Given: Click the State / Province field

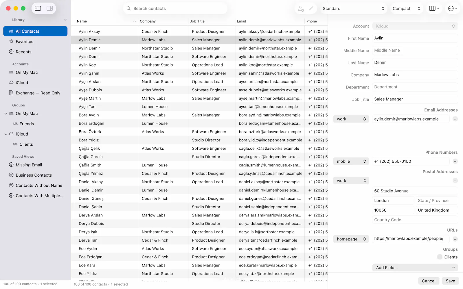Looking at the screenshot, I should (x=437, y=201).
